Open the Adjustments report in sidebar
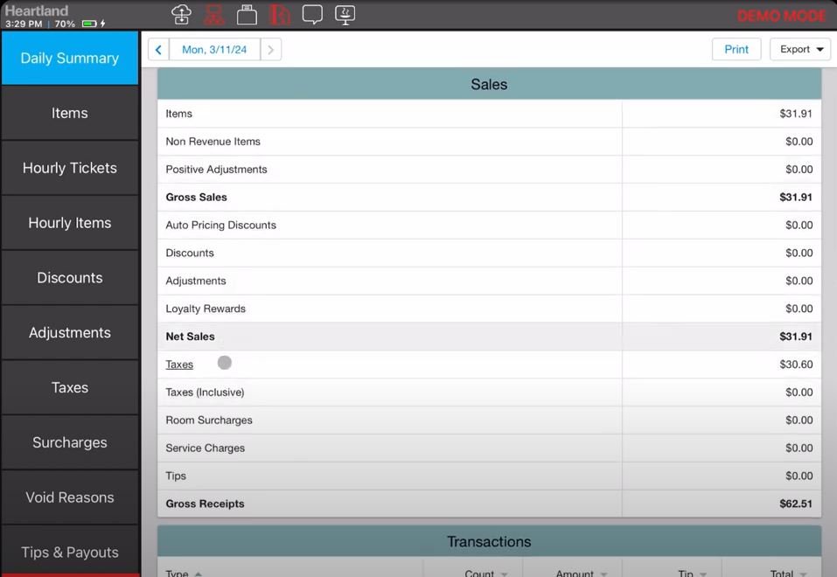The width and height of the screenshot is (837, 577). tap(70, 333)
